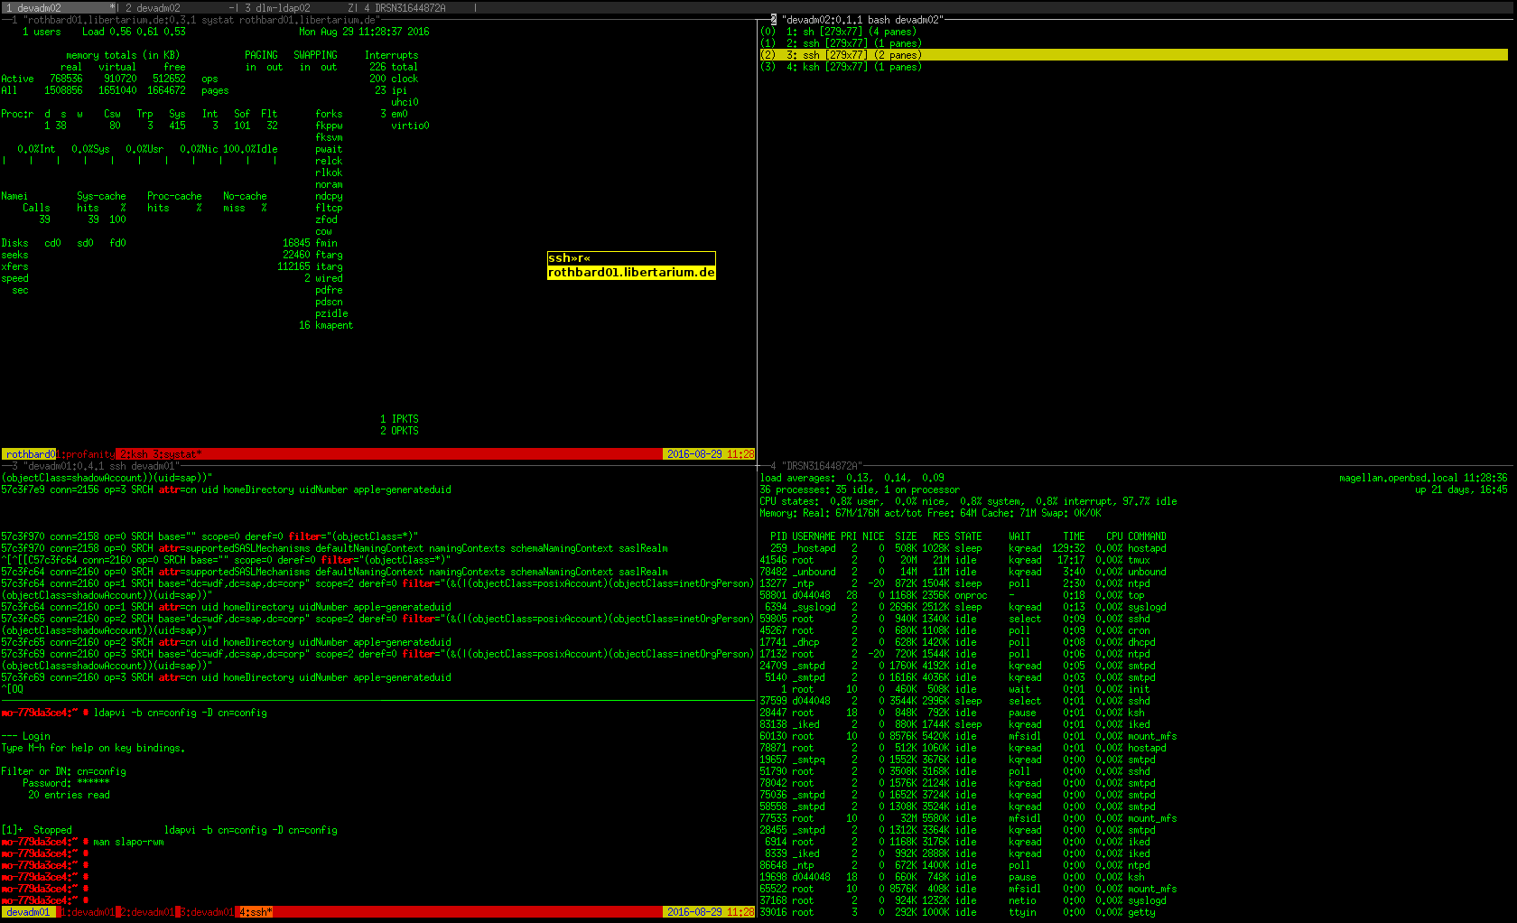
Task: Click the 'COMMAND' column header in top
Action: point(1147,536)
